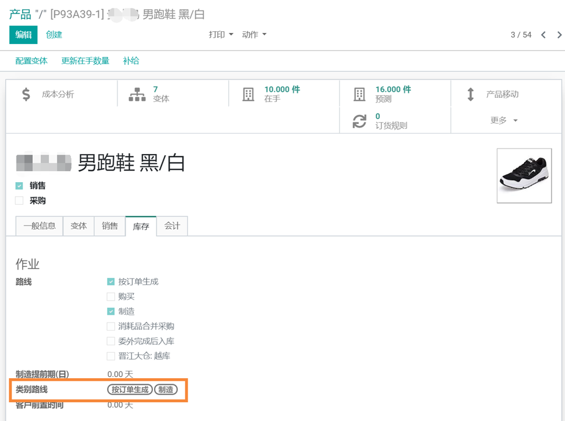Click the shoe product image thumbnail
The image size is (565, 421).
click(524, 176)
